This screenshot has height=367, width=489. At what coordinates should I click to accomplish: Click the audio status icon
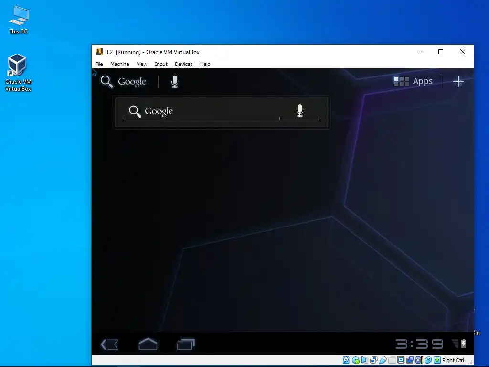(364, 360)
